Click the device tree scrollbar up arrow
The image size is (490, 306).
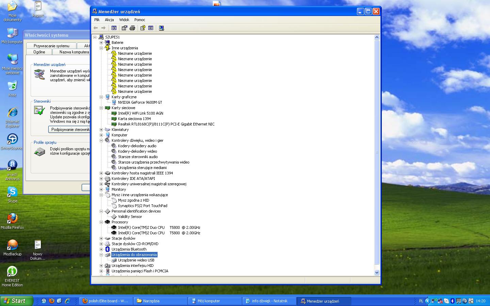click(377, 37)
